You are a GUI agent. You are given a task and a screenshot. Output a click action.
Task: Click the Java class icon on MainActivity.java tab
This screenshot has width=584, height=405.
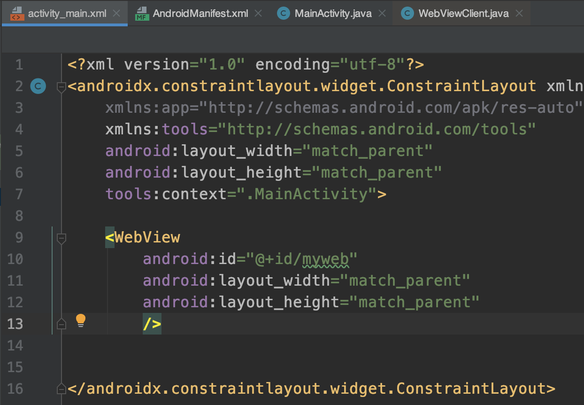tap(283, 13)
